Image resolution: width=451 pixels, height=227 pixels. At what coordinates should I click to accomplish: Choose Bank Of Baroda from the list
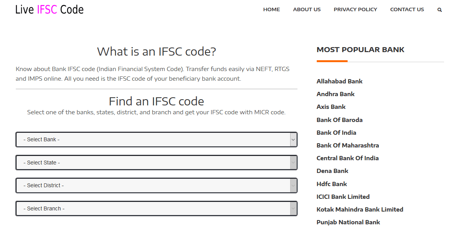[x=340, y=120]
